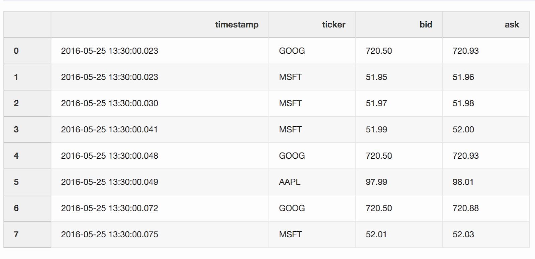The height and width of the screenshot is (259, 535).
Task: Click the ask column header
Action: pos(512,25)
